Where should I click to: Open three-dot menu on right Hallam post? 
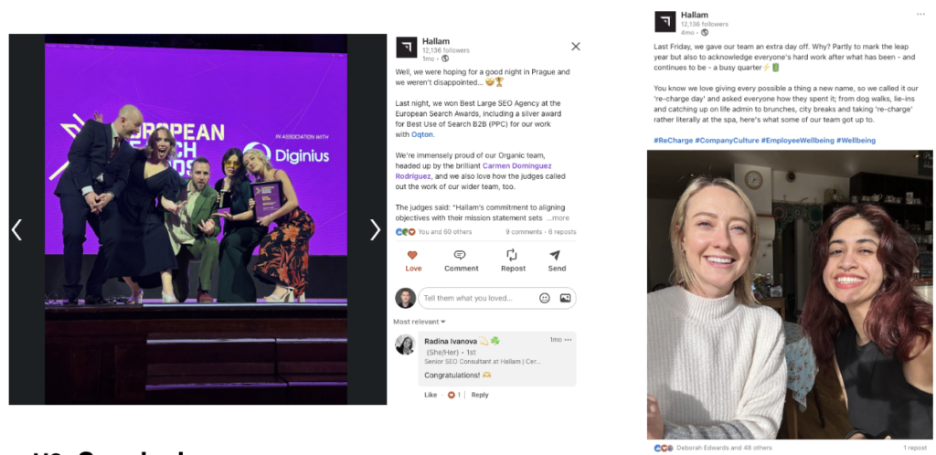(x=921, y=15)
